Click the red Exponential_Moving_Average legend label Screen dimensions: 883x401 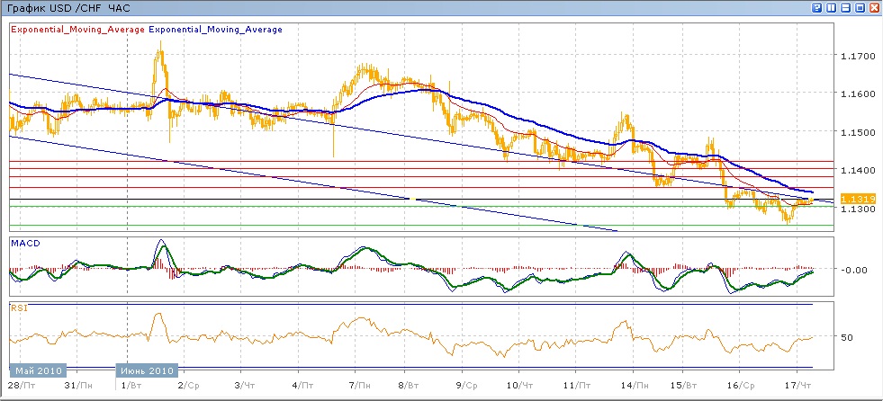(x=77, y=29)
